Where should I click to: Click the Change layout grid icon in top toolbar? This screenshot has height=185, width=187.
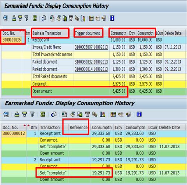tap(91, 18)
